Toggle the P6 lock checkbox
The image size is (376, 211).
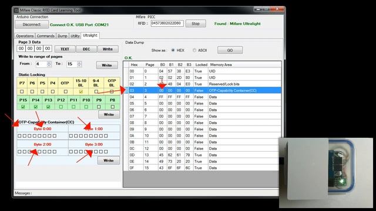[x=32, y=91]
